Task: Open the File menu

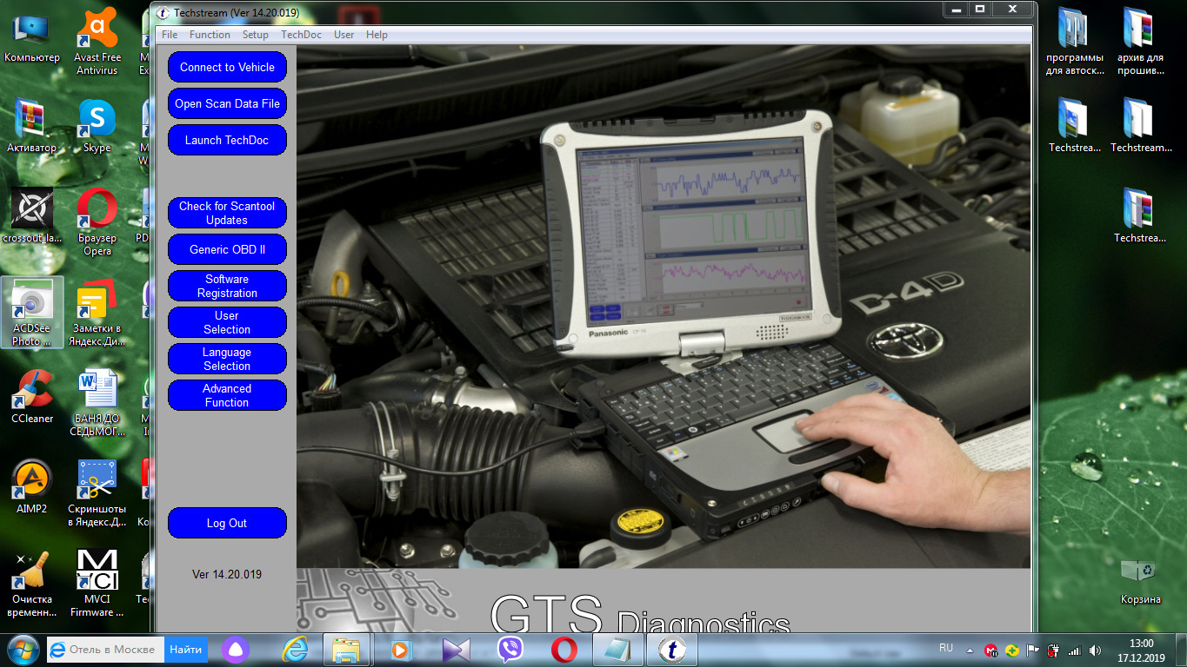Action: point(170,35)
